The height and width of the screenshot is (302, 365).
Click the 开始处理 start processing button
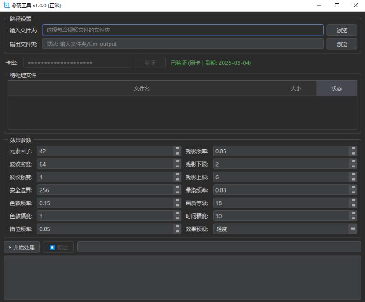tap(22, 247)
